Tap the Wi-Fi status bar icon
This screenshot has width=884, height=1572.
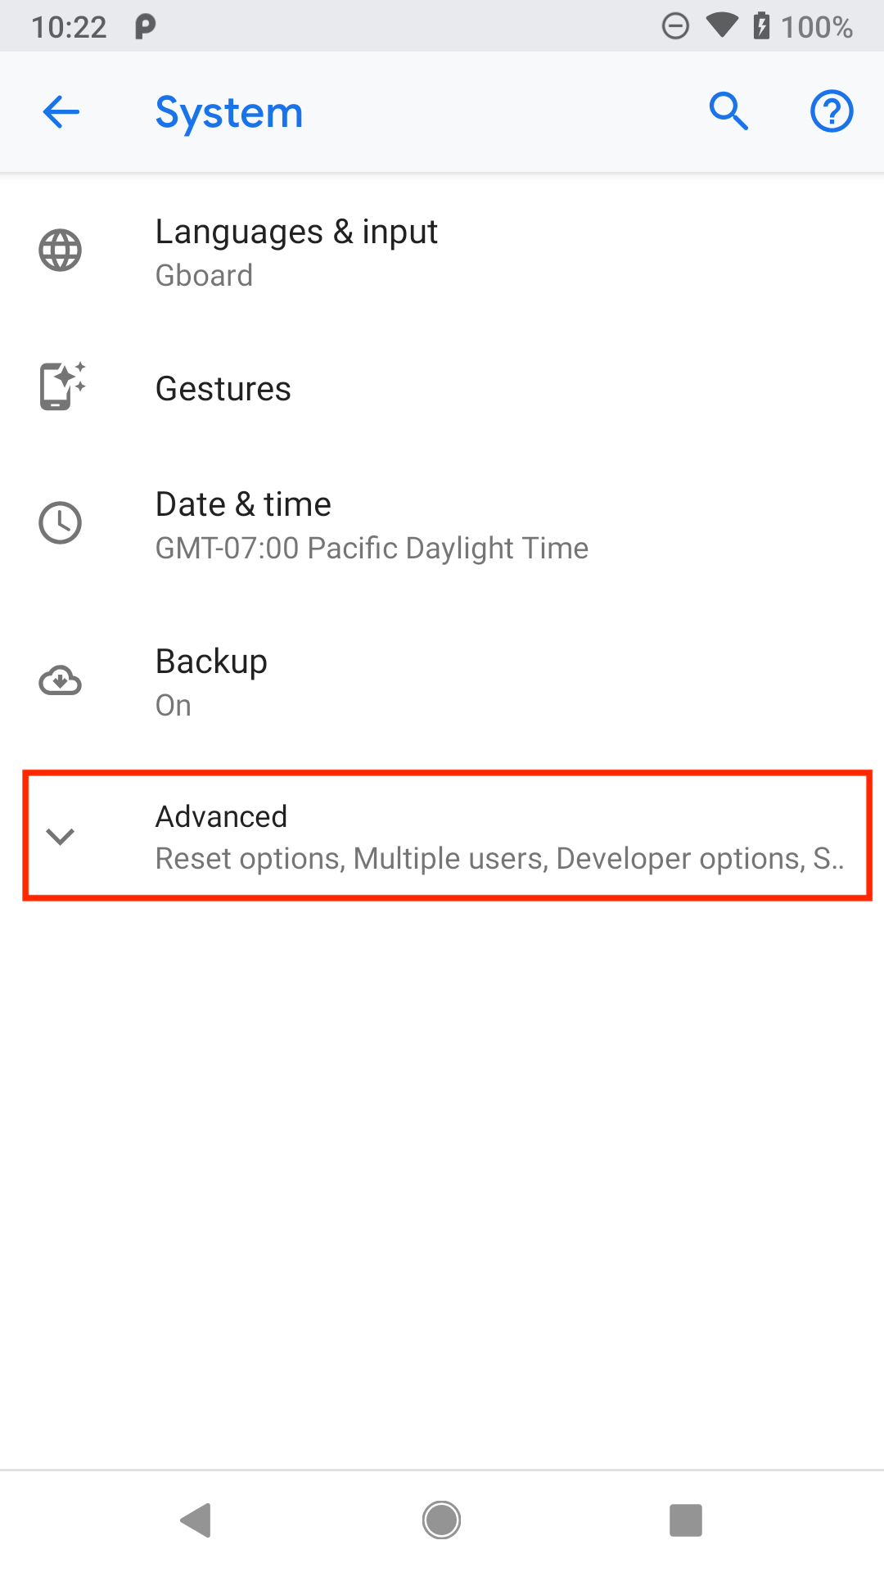coord(721,26)
